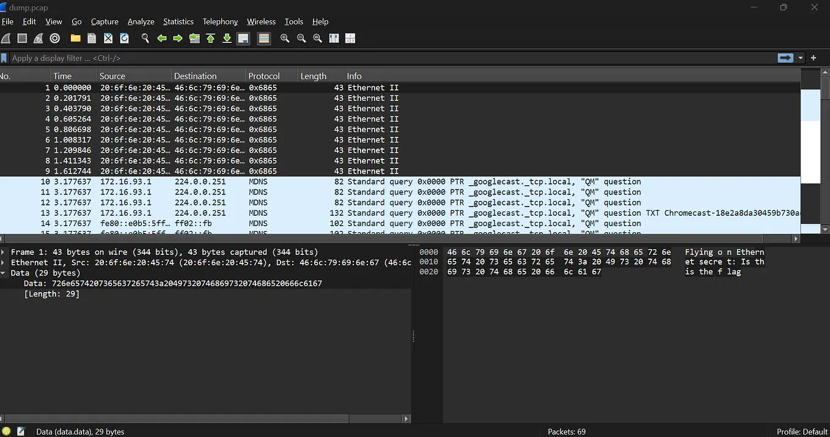Open the filter expression dropdown arrow
Screen dimensions: 830x437
pos(800,57)
